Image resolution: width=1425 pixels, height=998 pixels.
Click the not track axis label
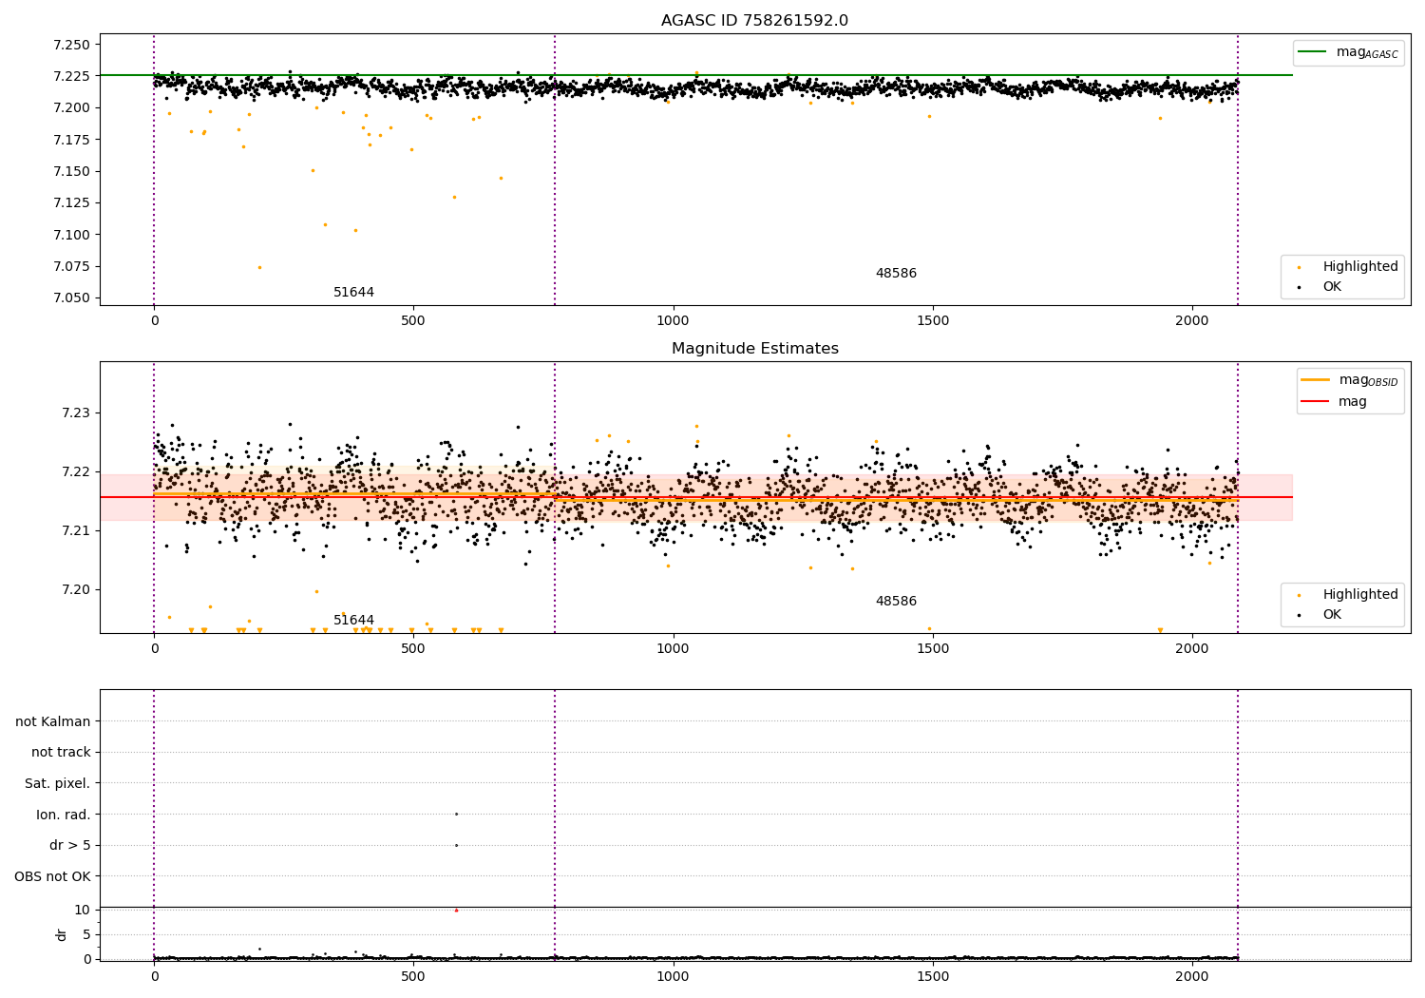[x=61, y=753]
